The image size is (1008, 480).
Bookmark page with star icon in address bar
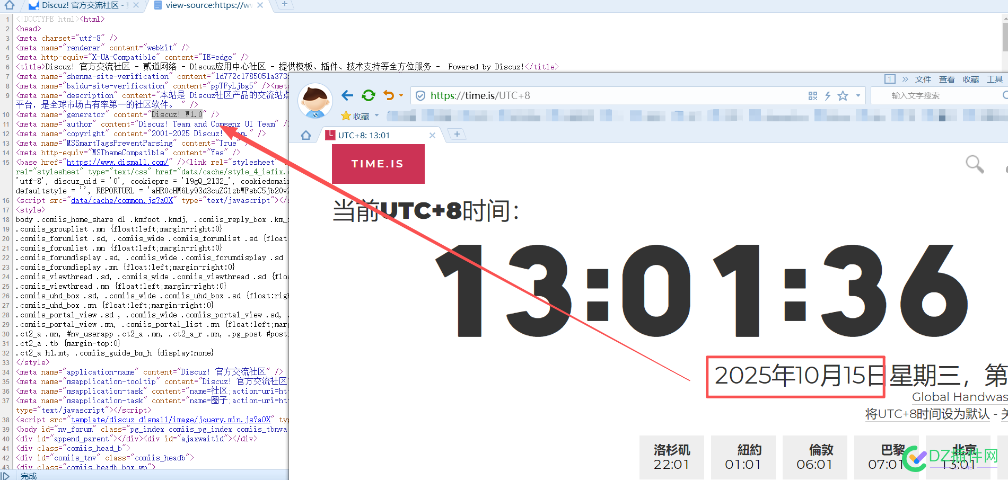(x=843, y=96)
